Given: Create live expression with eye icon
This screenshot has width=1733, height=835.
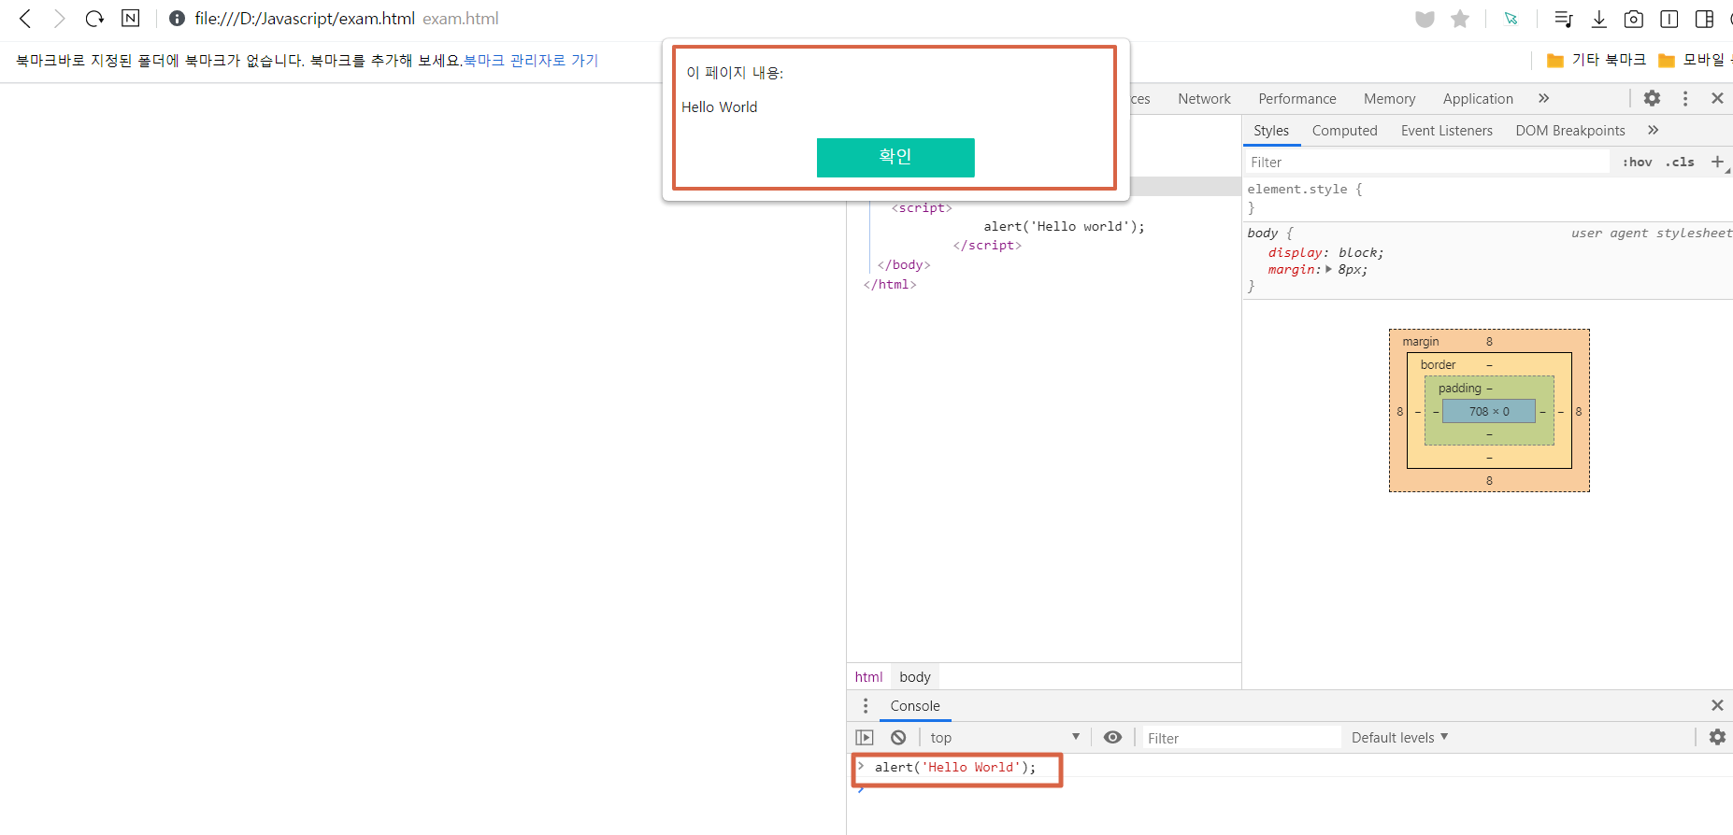Looking at the screenshot, I should pos(1112,737).
